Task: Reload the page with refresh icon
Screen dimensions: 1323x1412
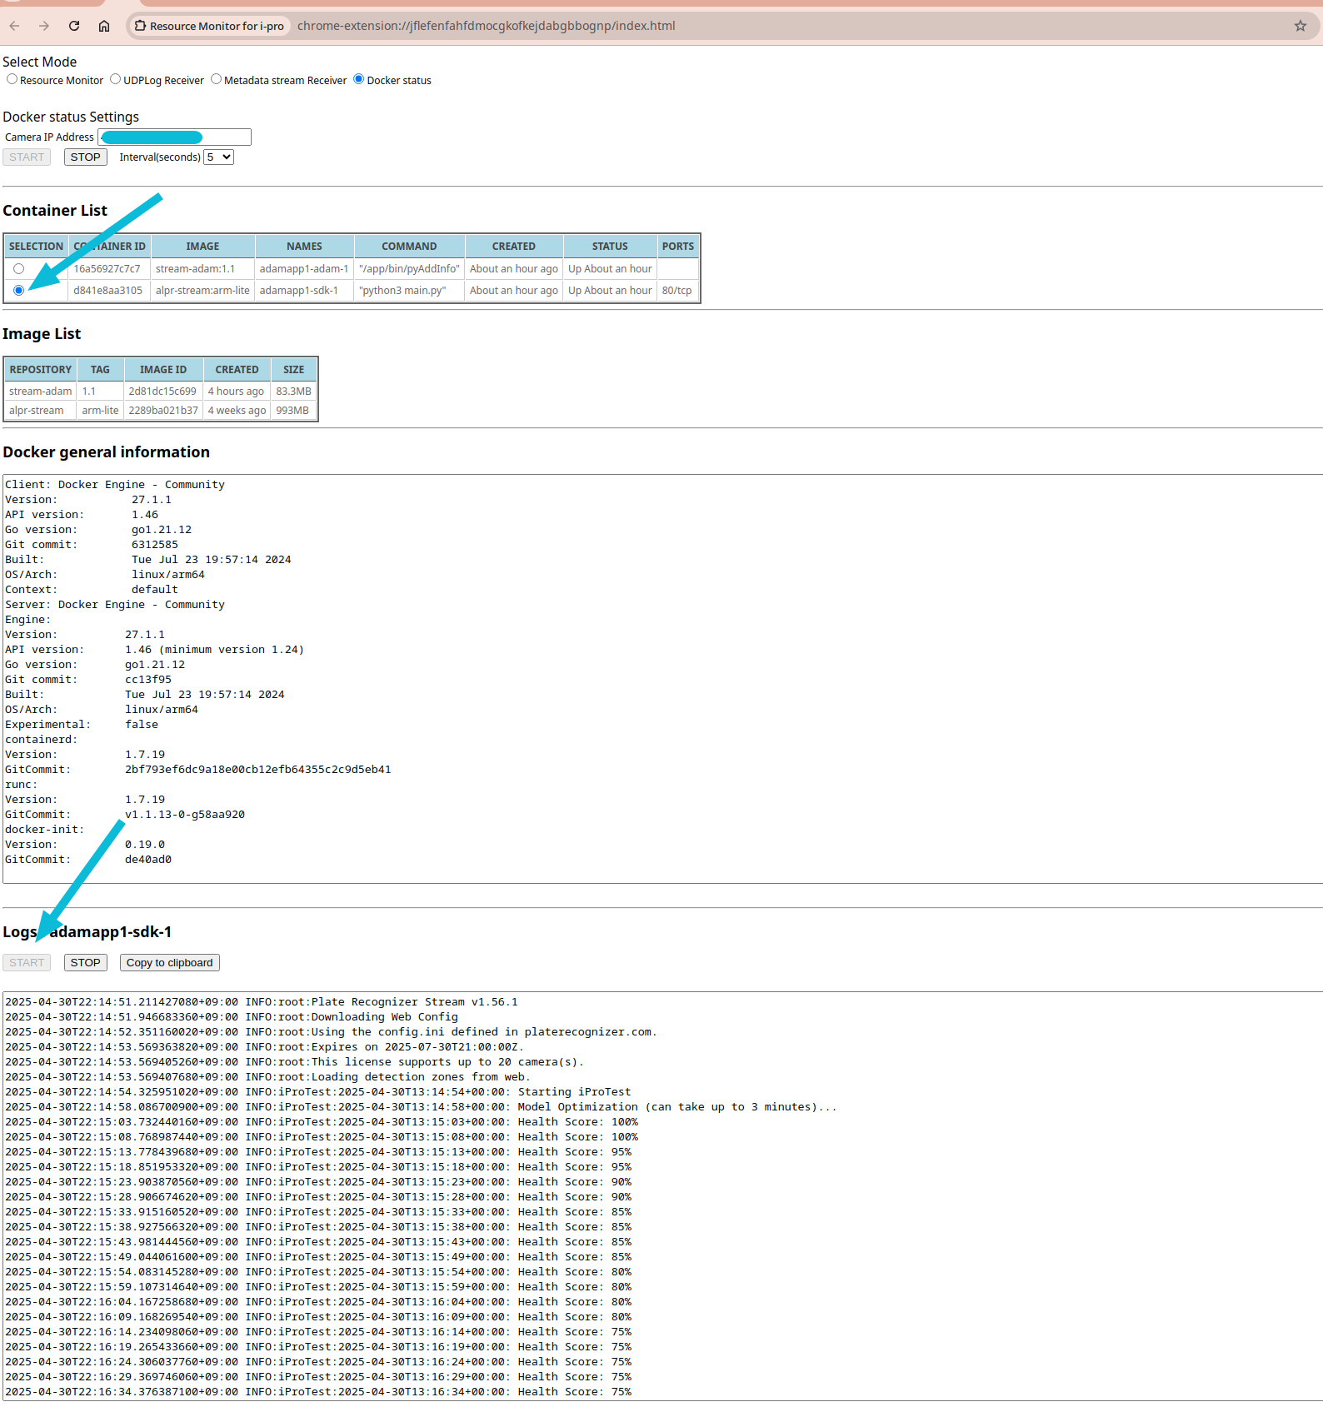Action: pos(74,26)
